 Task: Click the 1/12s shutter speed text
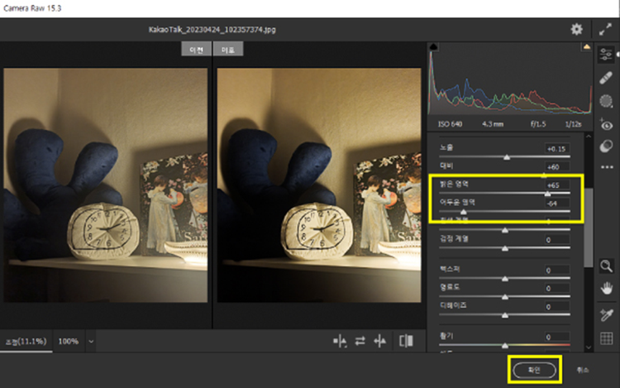tap(574, 124)
